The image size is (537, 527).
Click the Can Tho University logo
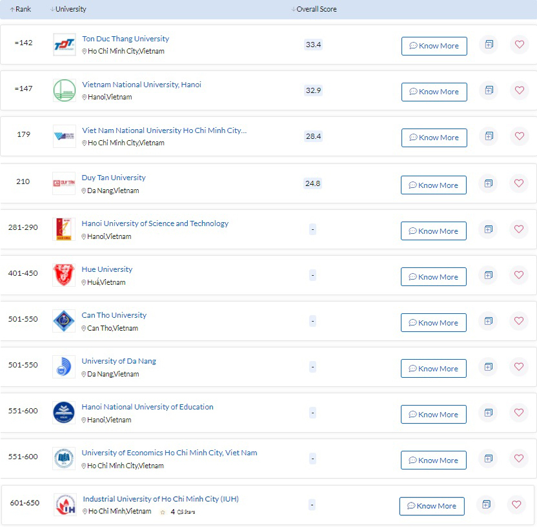64,321
